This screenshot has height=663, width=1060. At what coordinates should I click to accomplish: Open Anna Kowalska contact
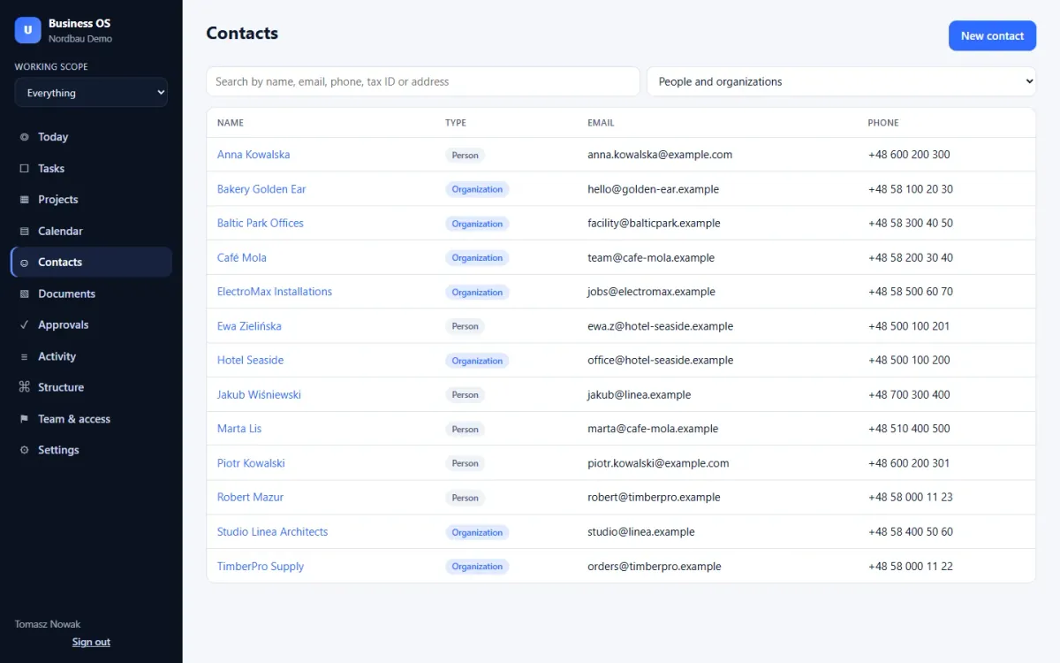(254, 155)
